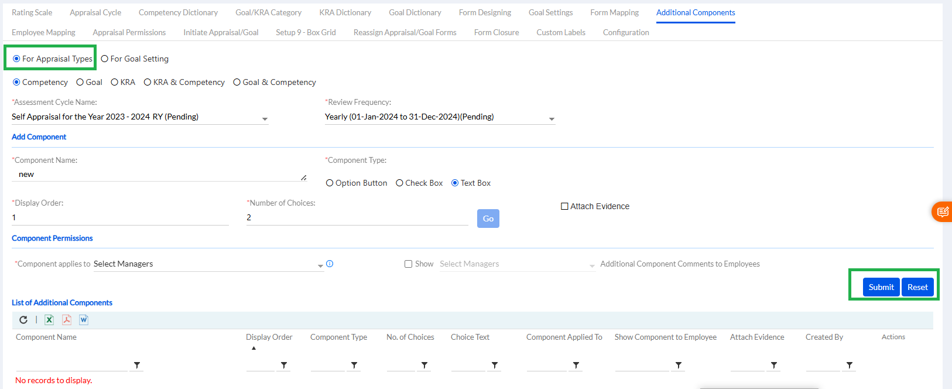Switch to the Form Mapping tab
Image resolution: width=952 pixels, height=389 pixels.
pos(614,12)
